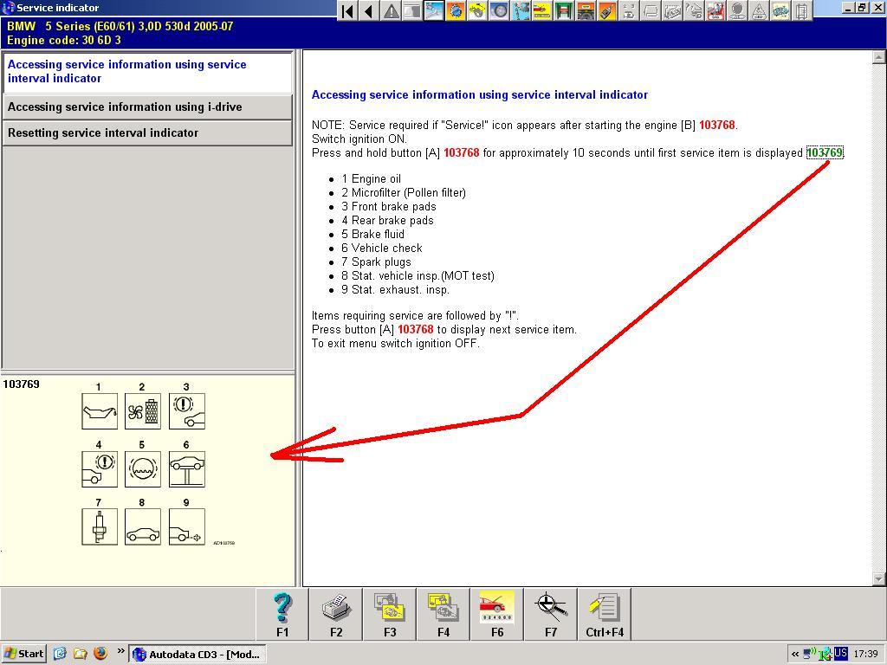Click red 103768 link after 'hold button [A]'
The width and height of the screenshot is (887, 665).
462,152
